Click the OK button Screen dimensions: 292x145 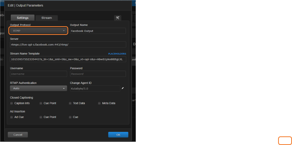(118, 135)
